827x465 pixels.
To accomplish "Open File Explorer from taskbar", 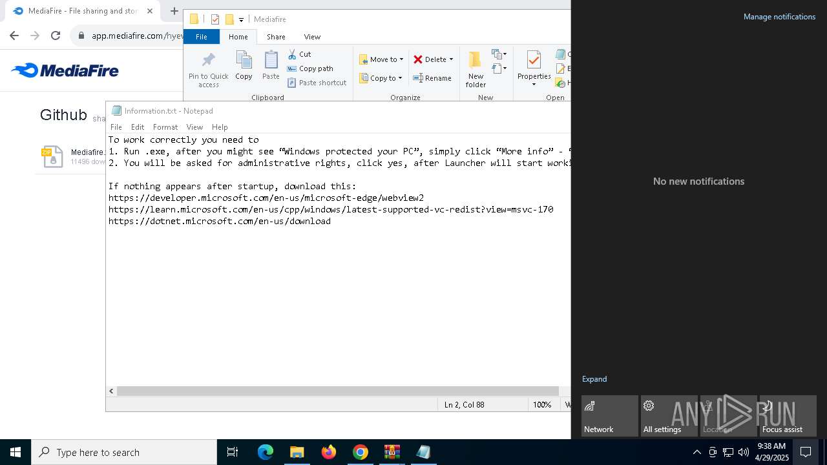I will click(x=297, y=452).
